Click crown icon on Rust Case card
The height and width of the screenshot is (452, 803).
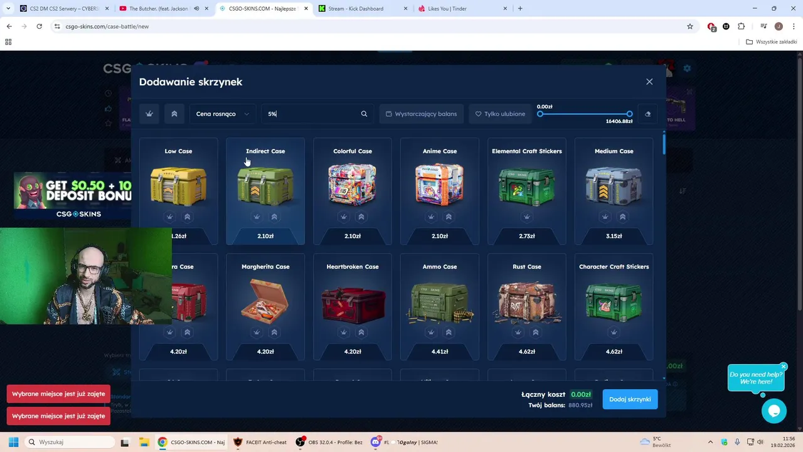coord(518,332)
